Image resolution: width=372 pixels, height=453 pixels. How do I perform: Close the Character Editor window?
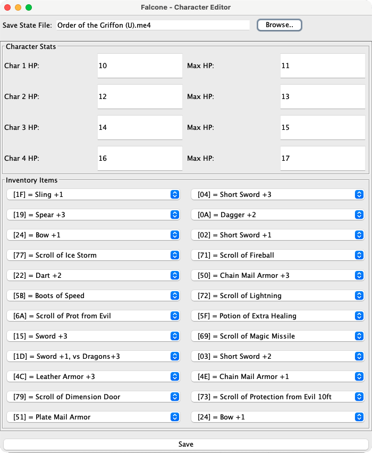7,7
